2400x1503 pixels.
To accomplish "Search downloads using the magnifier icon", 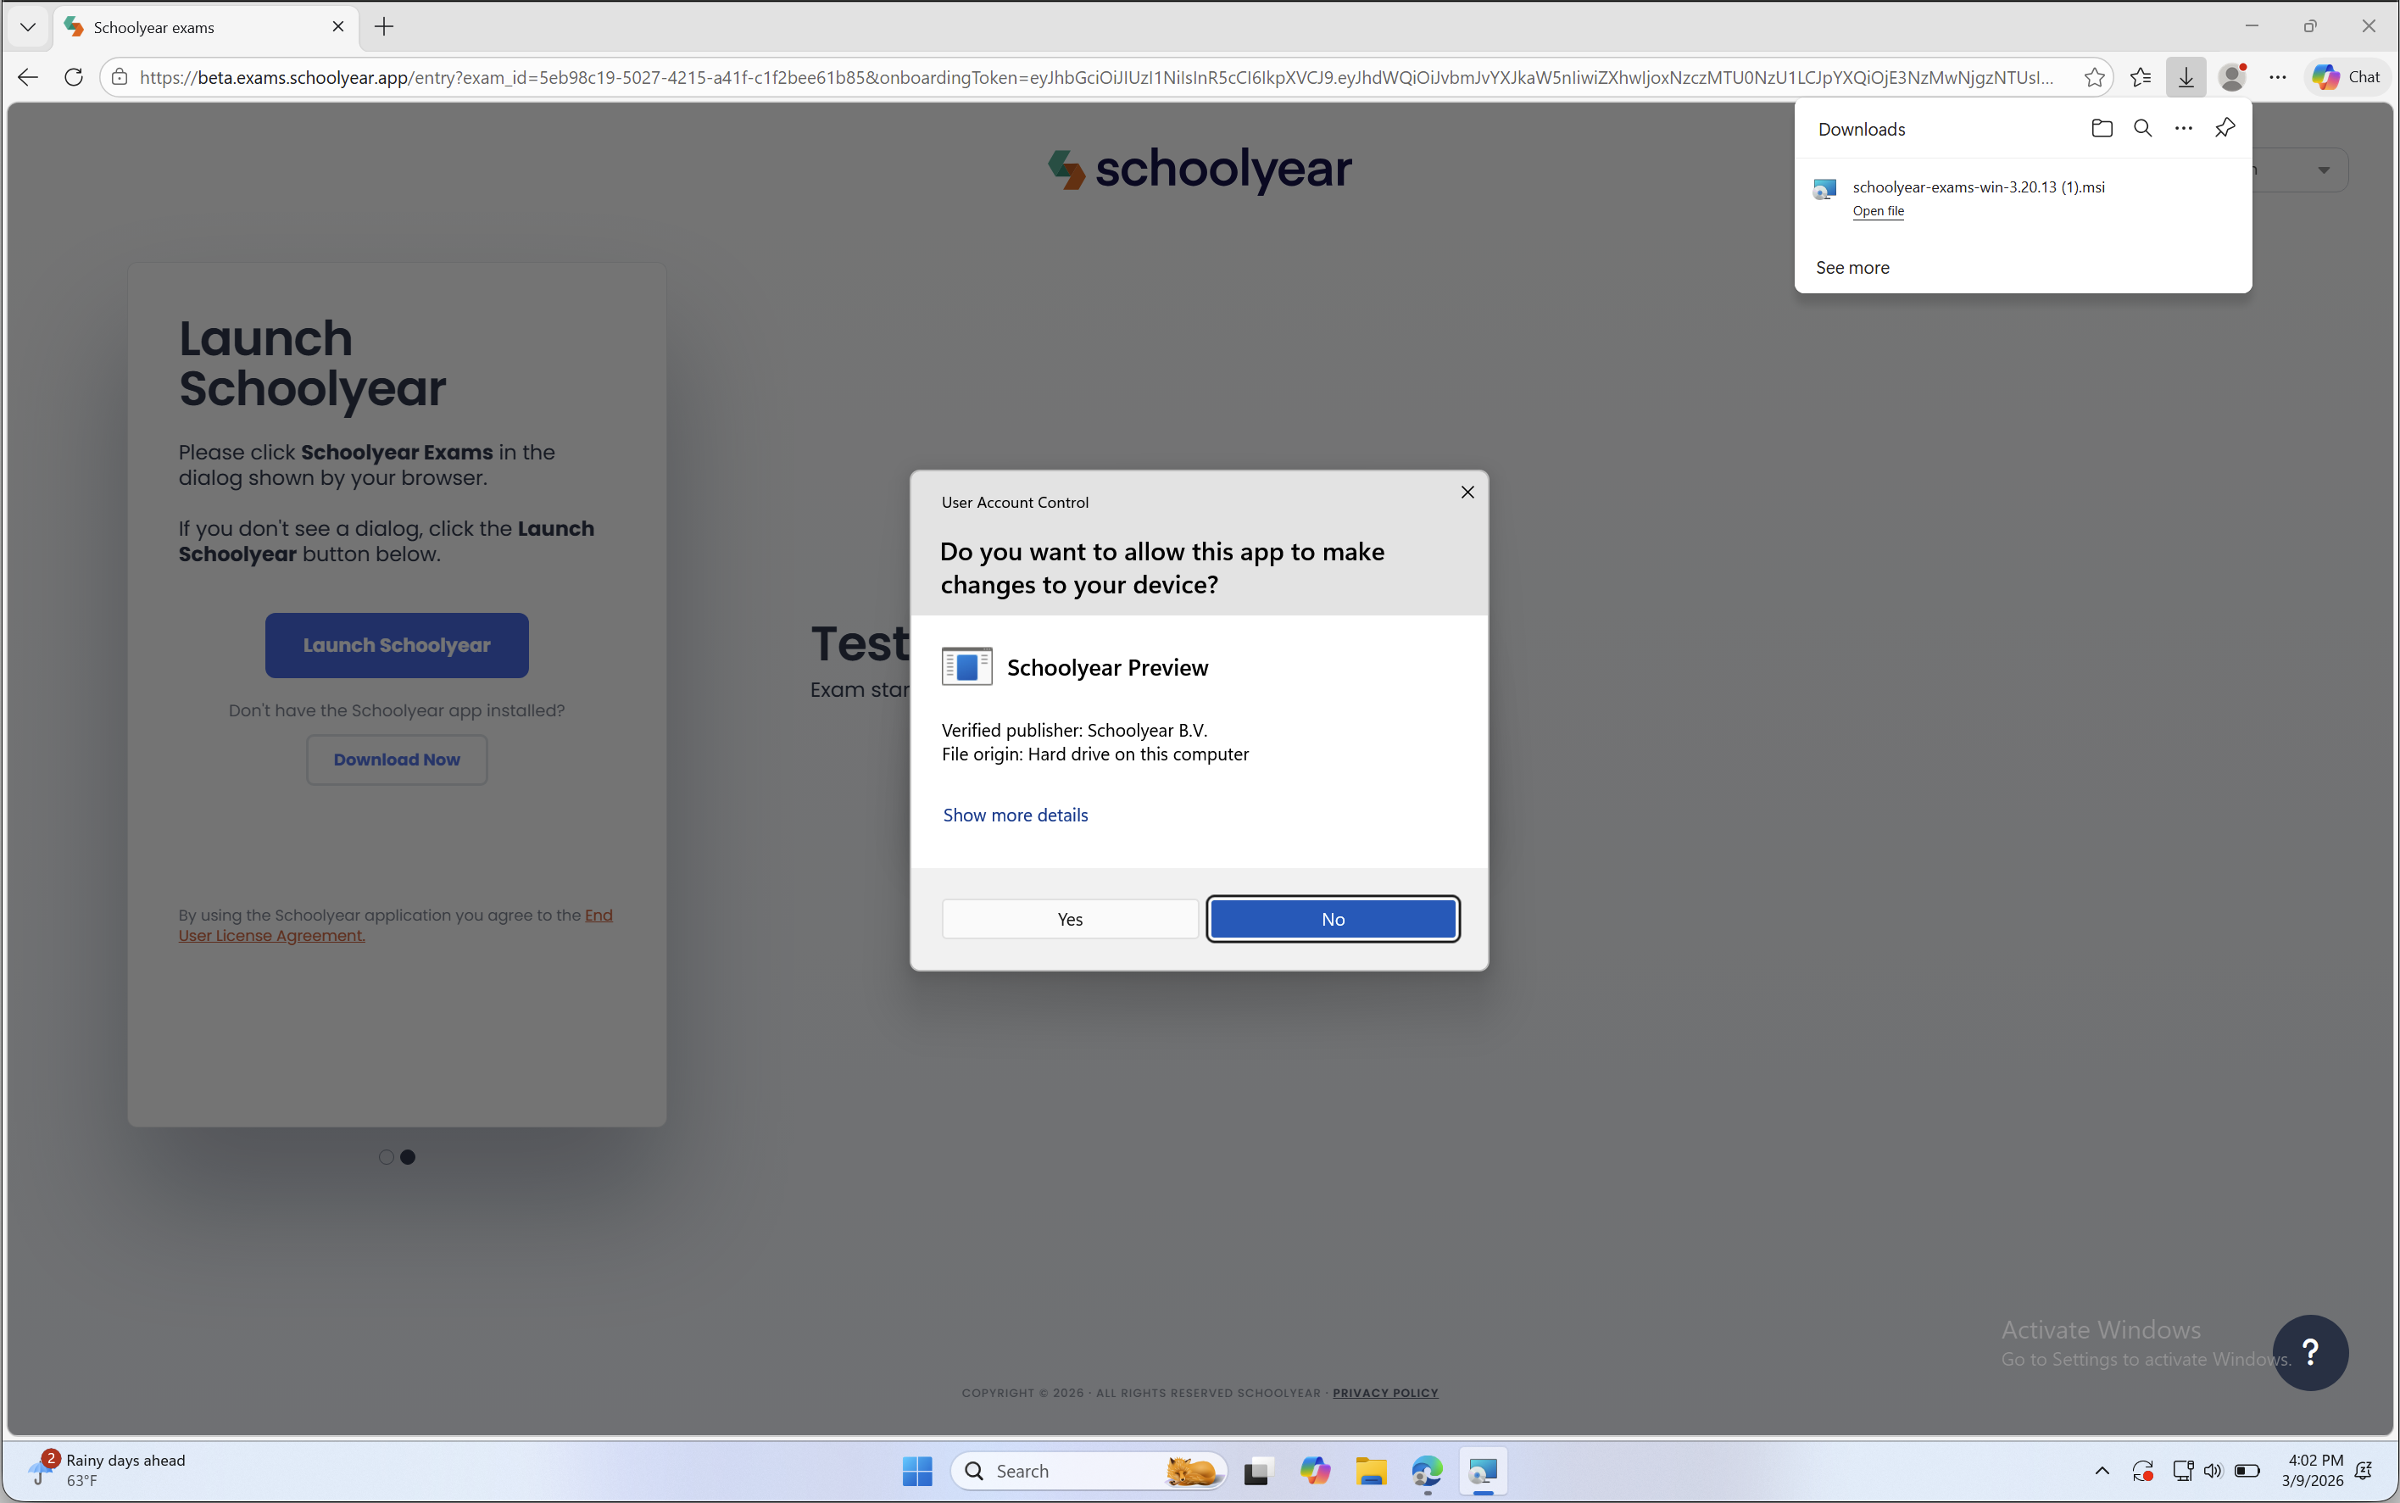I will (x=2142, y=128).
